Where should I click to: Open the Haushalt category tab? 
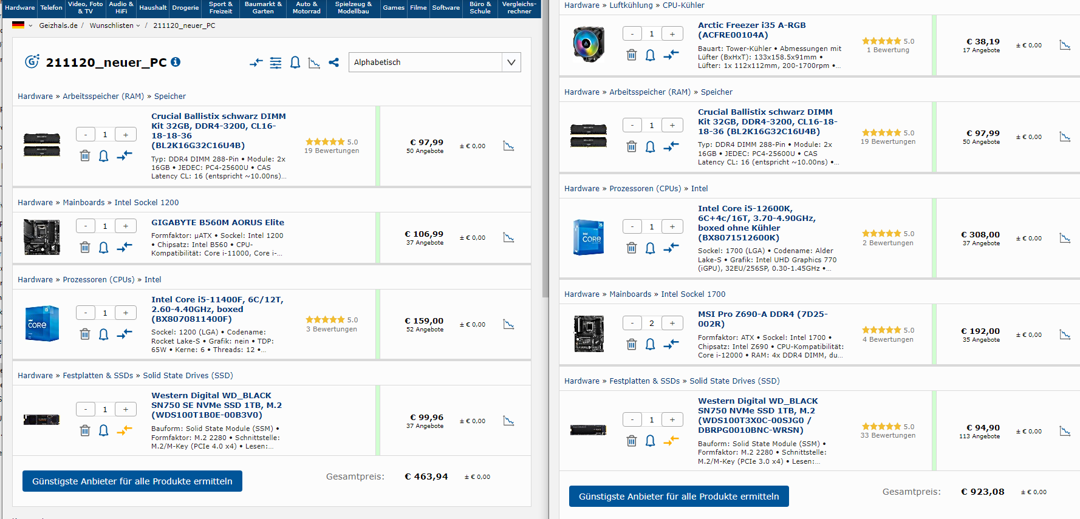tap(152, 8)
